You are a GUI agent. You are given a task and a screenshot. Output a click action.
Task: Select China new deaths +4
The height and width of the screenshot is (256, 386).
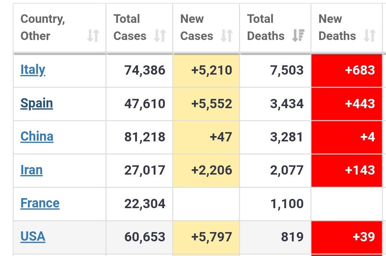tap(367, 137)
